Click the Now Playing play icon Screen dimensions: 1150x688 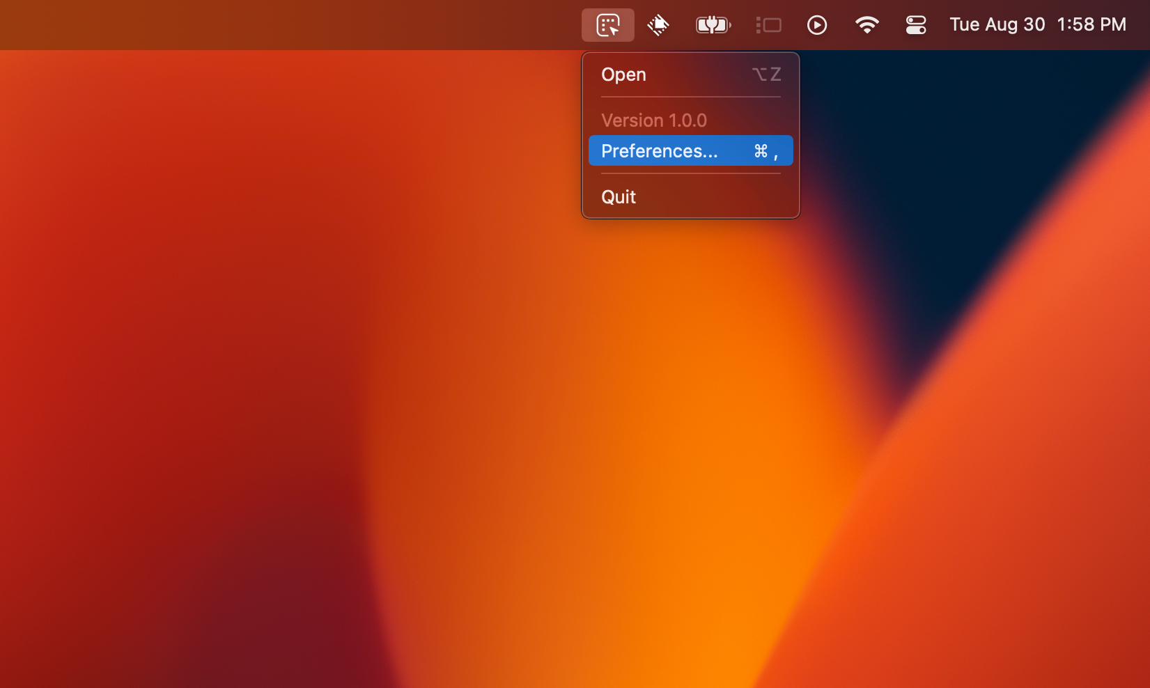click(817, 25)
